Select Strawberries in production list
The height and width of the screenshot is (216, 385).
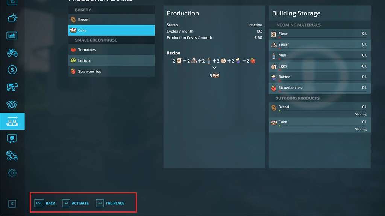pos(111,71)
